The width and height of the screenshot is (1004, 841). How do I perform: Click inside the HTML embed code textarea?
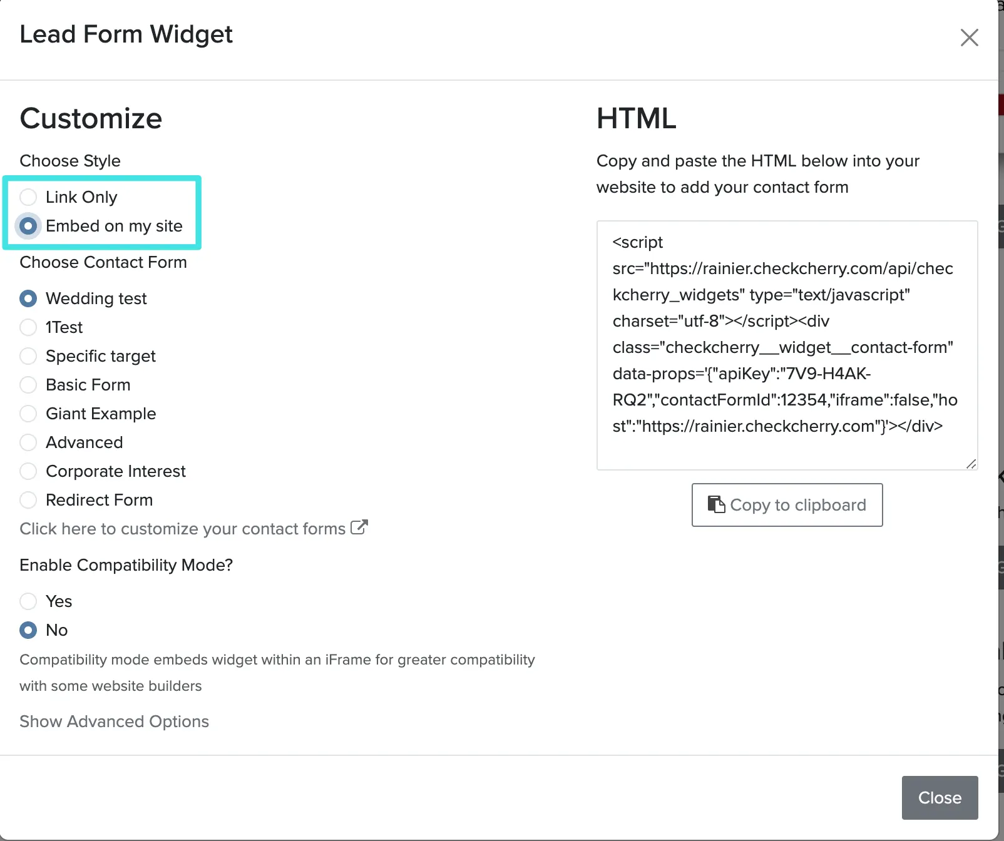coord(787,345)
